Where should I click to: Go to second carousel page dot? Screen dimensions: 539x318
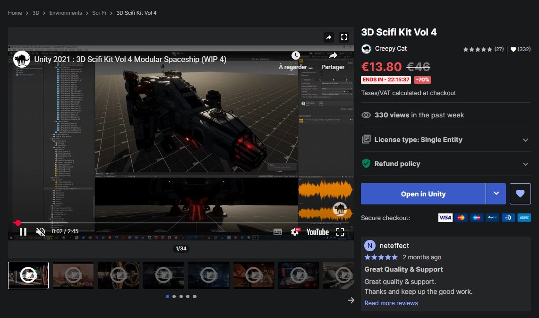174,296
